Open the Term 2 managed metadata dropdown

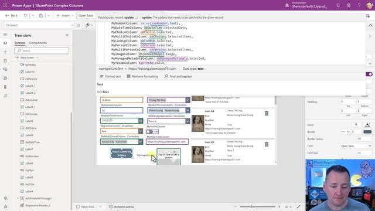187,121
